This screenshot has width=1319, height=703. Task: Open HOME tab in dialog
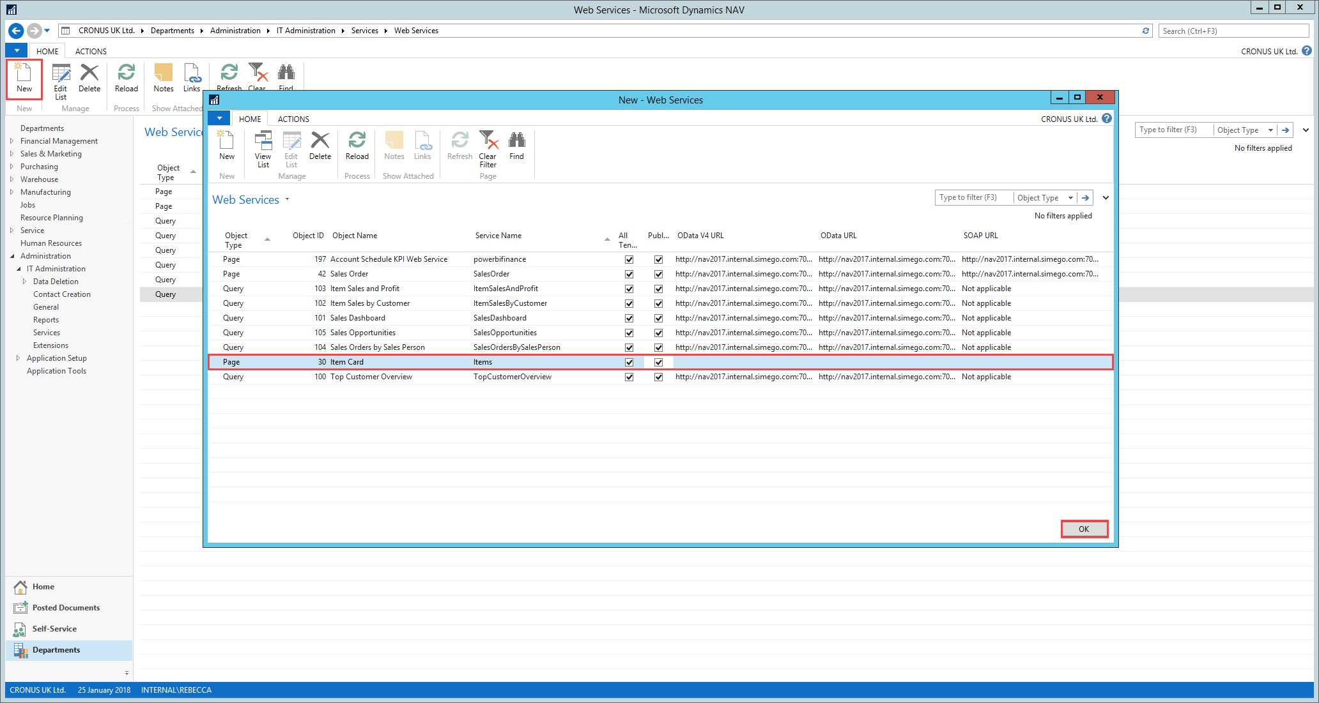[x=250, y=119]
